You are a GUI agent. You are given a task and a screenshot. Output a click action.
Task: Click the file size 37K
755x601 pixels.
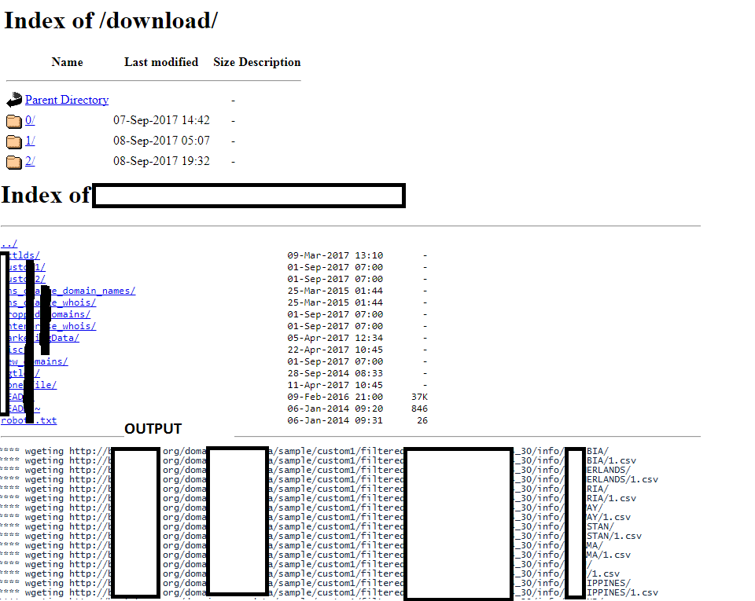click(x=419, y=397)
